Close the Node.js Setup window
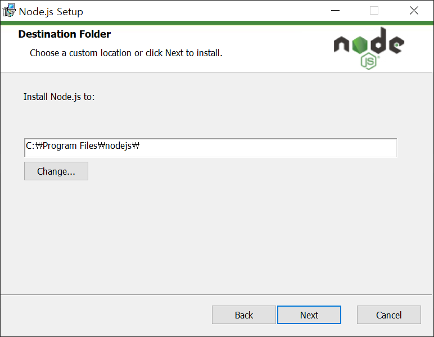 point(414,11)
